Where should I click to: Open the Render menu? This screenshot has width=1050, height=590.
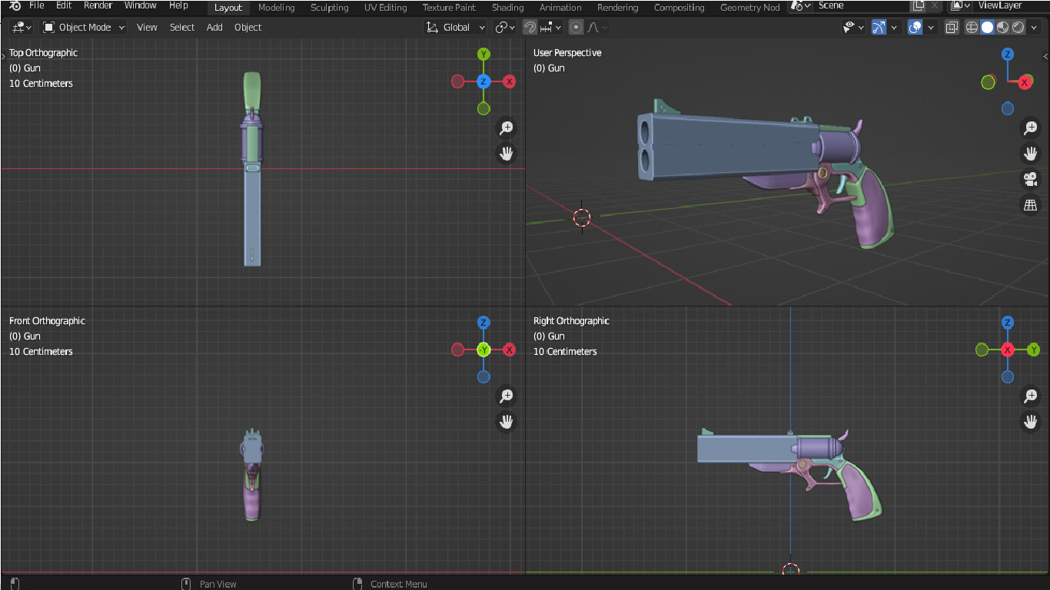pyautogui.click(x=98, y=6)
